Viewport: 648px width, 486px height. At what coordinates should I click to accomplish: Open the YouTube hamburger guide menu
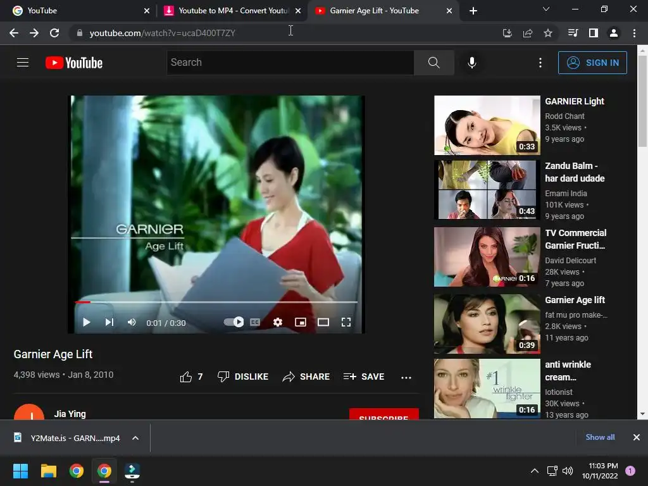pos(23,63)
